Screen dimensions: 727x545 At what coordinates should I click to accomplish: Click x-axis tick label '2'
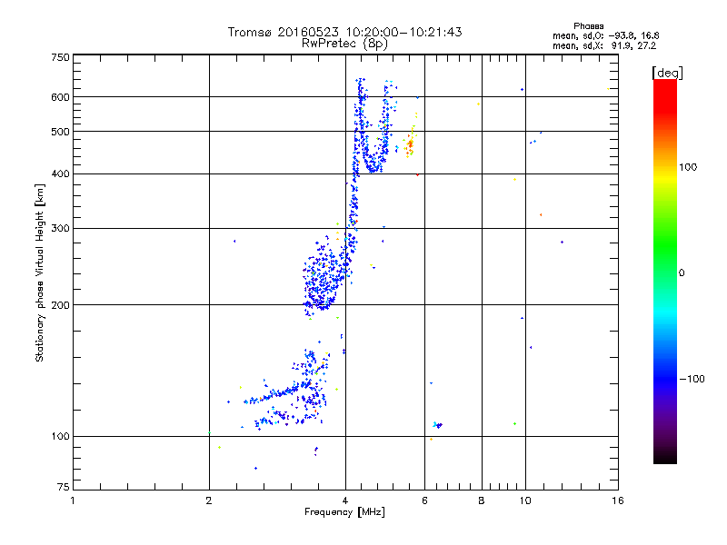click(x=209, y=500)
